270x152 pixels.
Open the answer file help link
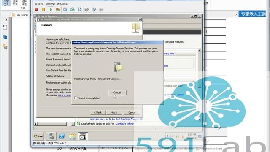(64, 95)
